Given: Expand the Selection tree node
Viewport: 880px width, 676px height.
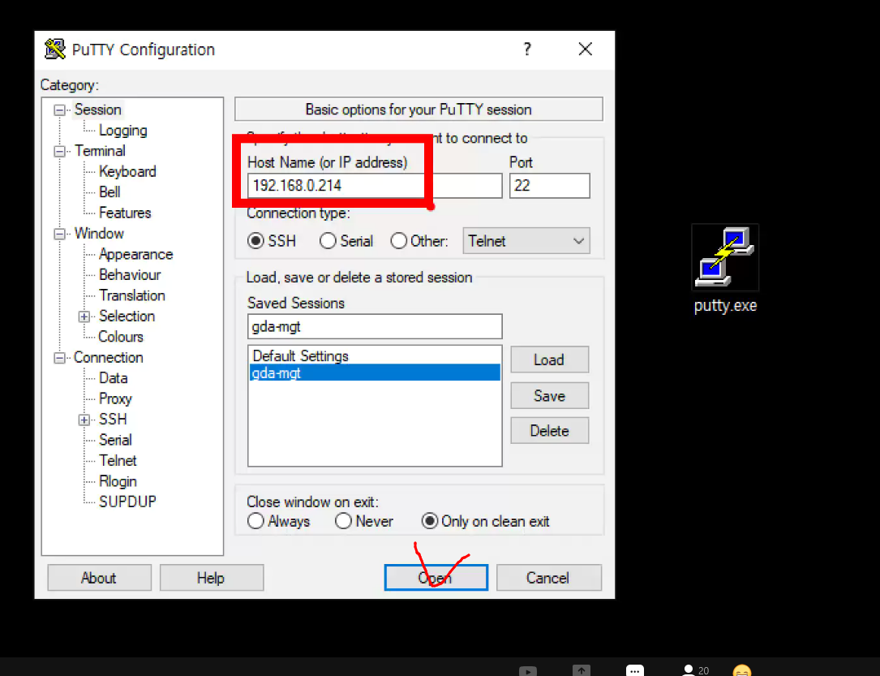Looking at the screenshot, I should click(84, 316).
